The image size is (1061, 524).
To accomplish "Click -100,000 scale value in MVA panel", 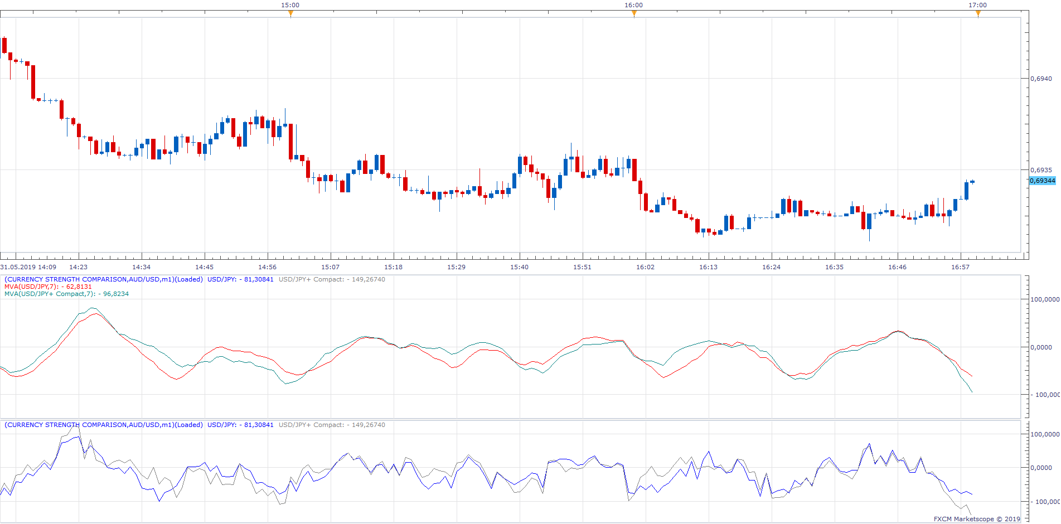I will (x=1045, y=395).
